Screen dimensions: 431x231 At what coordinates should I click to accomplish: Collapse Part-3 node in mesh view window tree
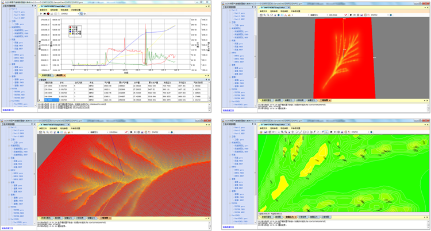point(10,127)
